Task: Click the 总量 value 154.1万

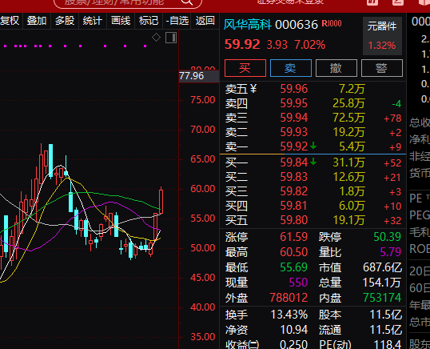Action: click(x=382, y=283)
